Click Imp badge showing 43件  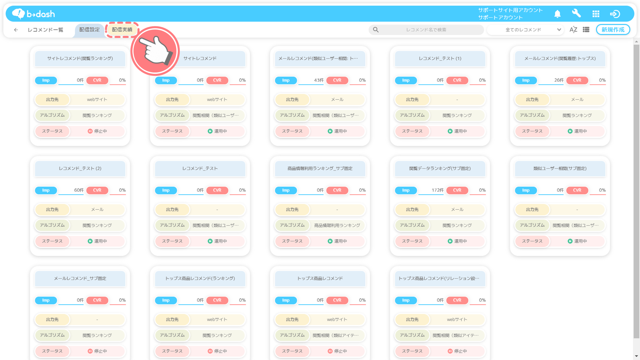point(286,81)
